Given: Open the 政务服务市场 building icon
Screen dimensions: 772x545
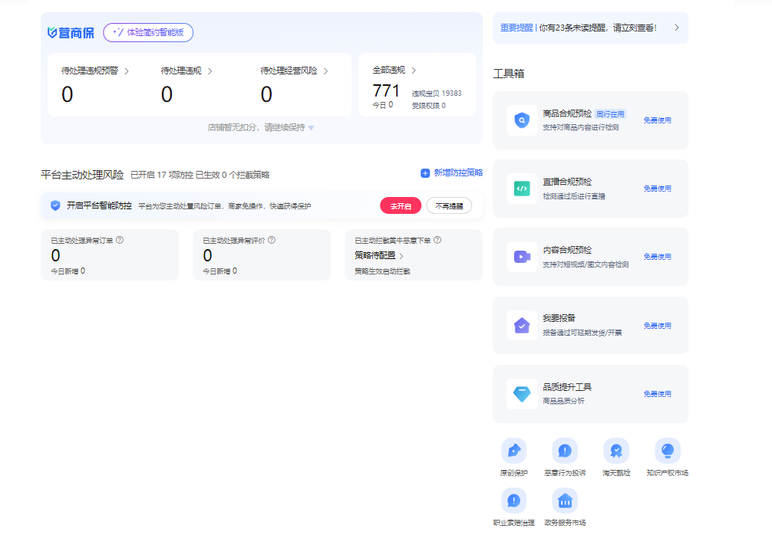Looking at the screenshot, I should click(565, 501).
